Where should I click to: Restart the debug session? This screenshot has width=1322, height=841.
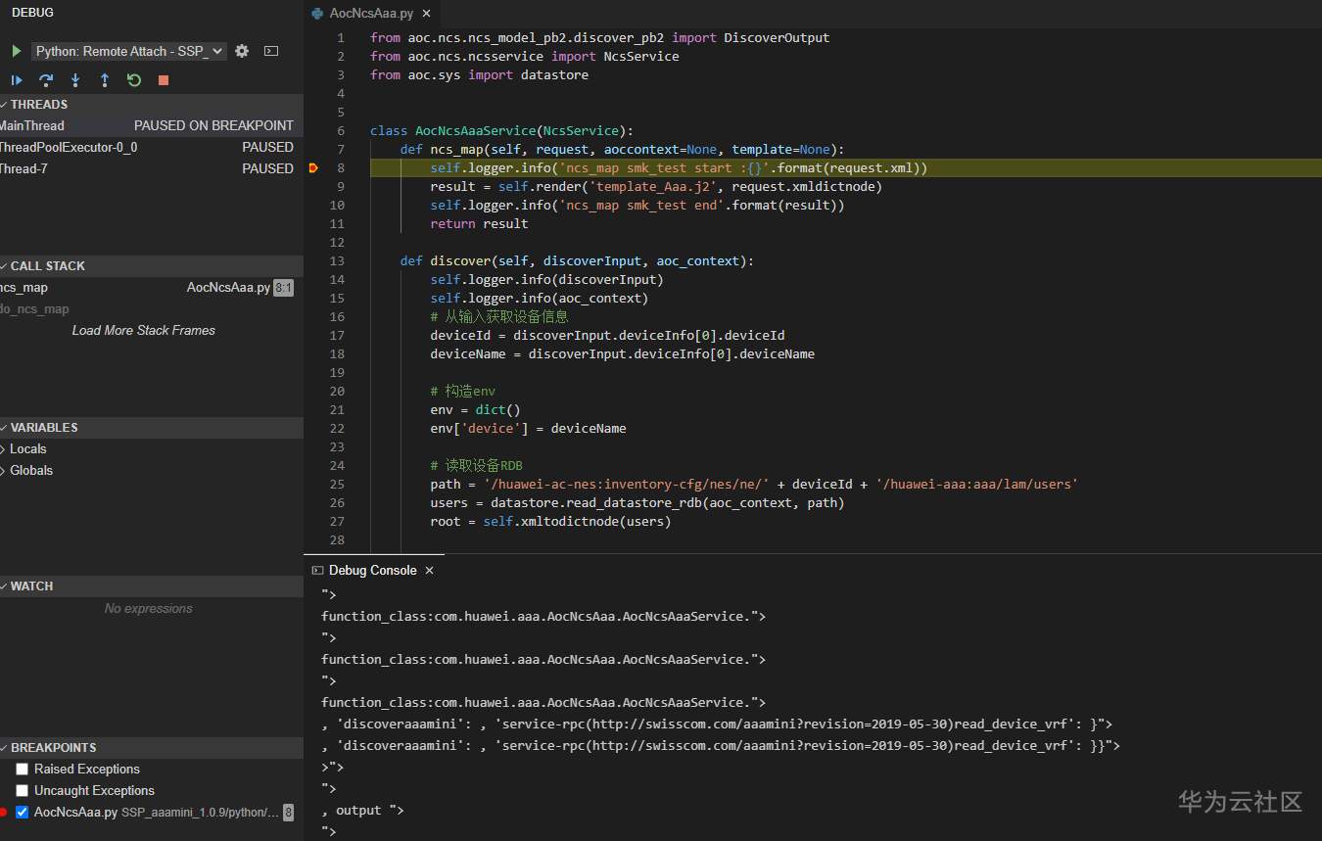pos(134,80)
